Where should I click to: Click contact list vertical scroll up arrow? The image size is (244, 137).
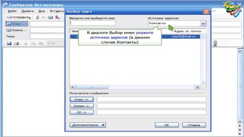pos(203,37)
